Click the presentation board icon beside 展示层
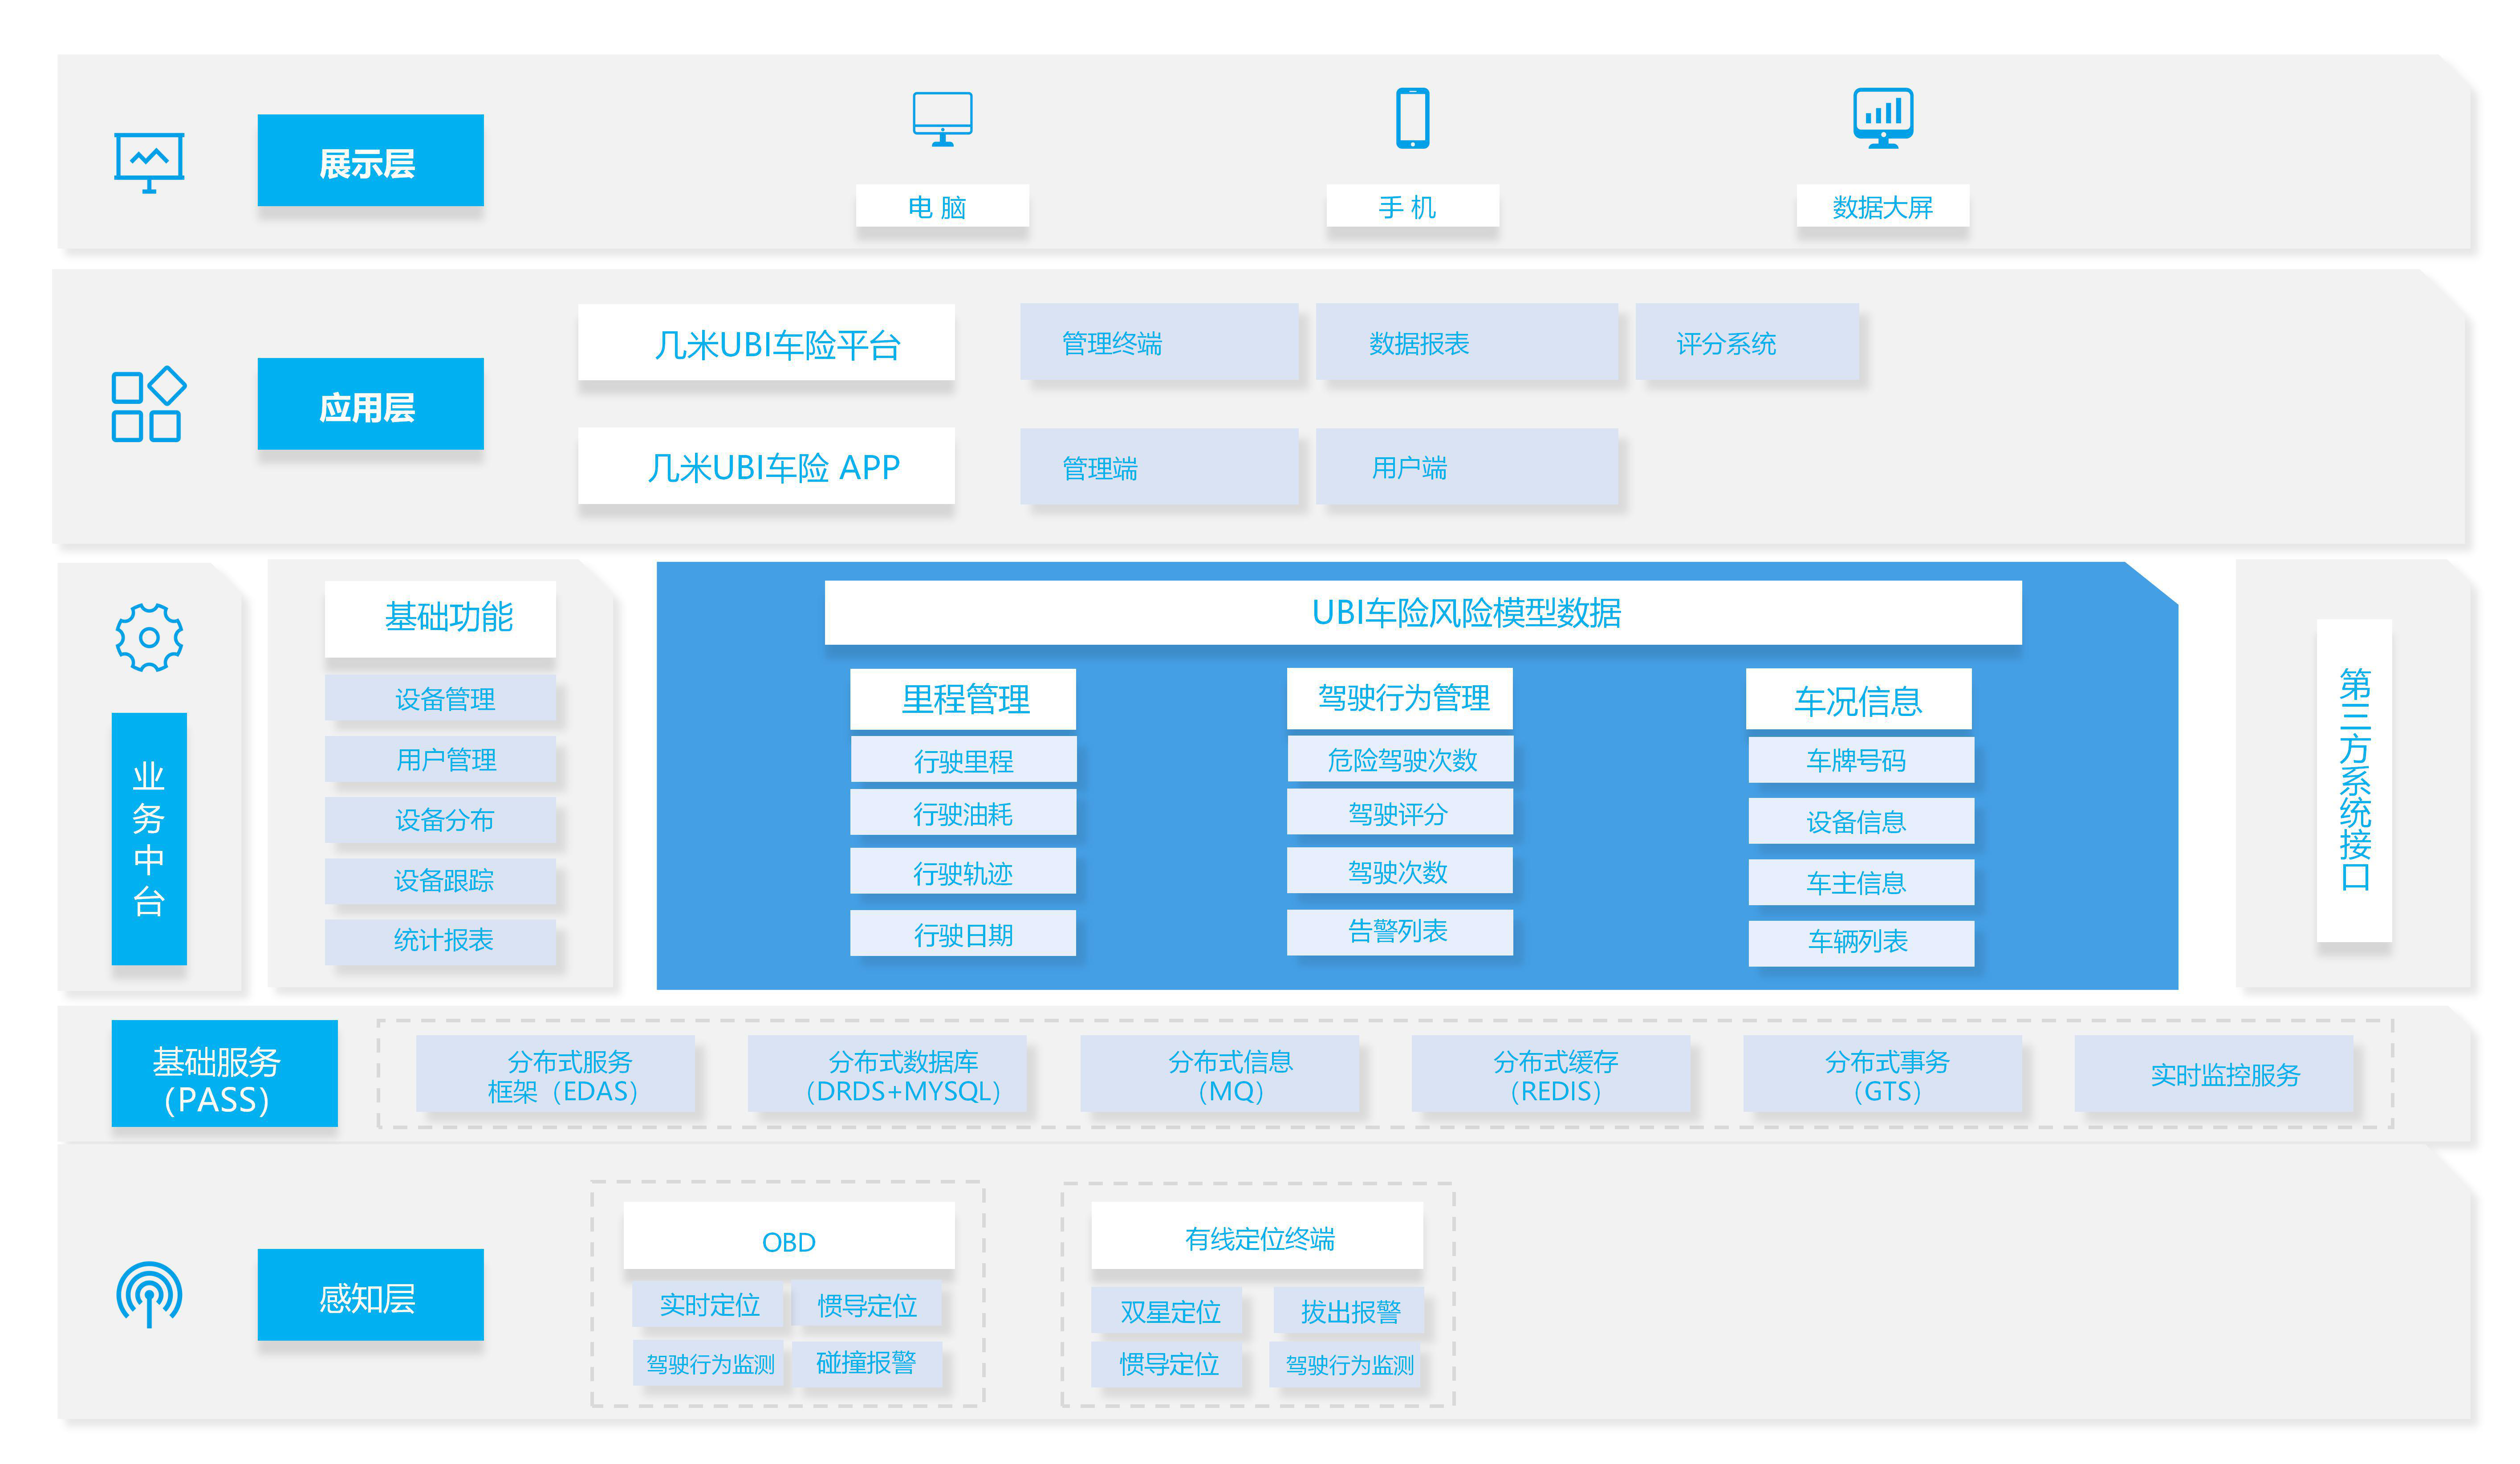This screenshot has height=1464, width=2520. point(149,162)
